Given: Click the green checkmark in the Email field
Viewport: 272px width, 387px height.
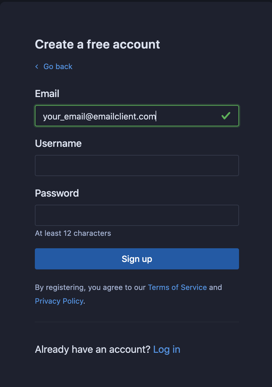Looking at the screenshot, I should (x=226, y=116).
